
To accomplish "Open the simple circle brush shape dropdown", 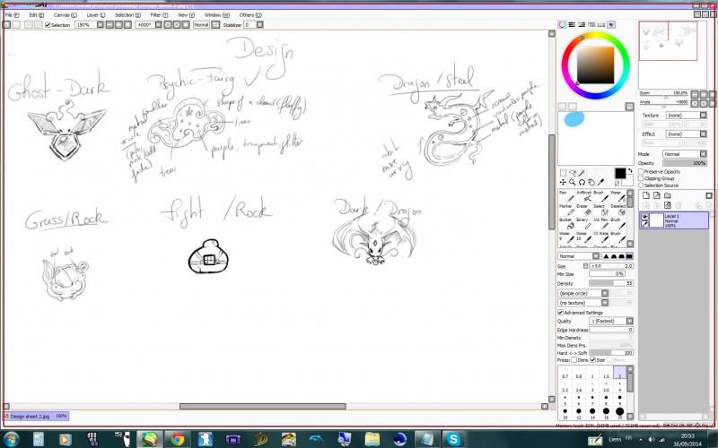I will click(583, 294).
